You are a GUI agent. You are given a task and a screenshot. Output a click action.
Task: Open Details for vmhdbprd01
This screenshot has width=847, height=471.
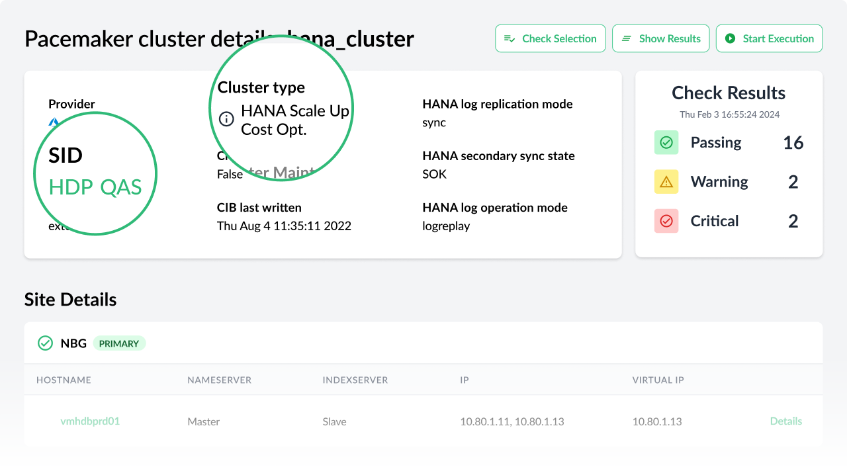(x=786, y=421)
